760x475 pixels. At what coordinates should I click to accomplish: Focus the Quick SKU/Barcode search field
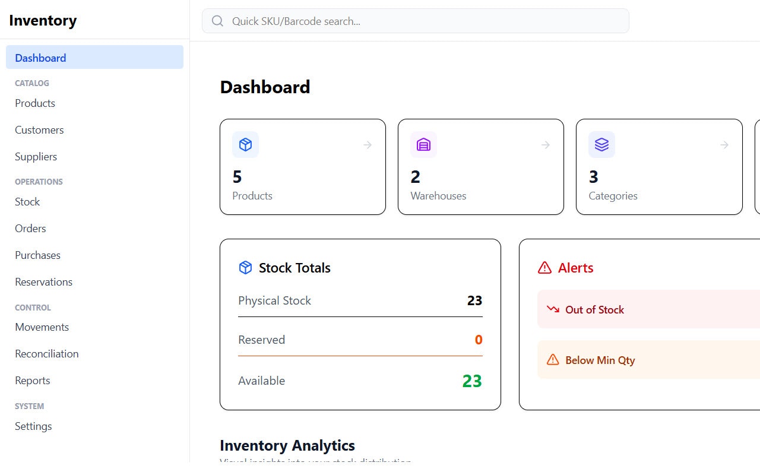pyautogui.click(x=415, y=21)
